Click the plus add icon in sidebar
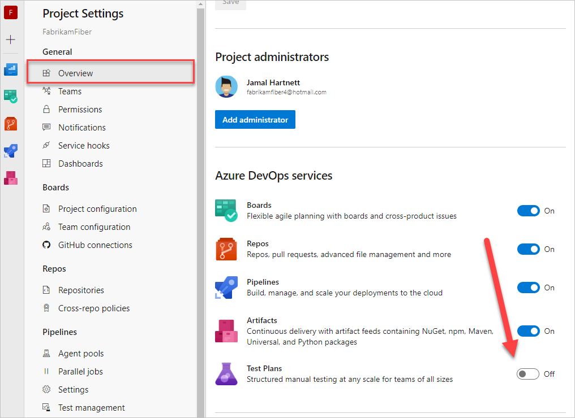The width and height of the screenshot is (575, 418). point(11,40)
